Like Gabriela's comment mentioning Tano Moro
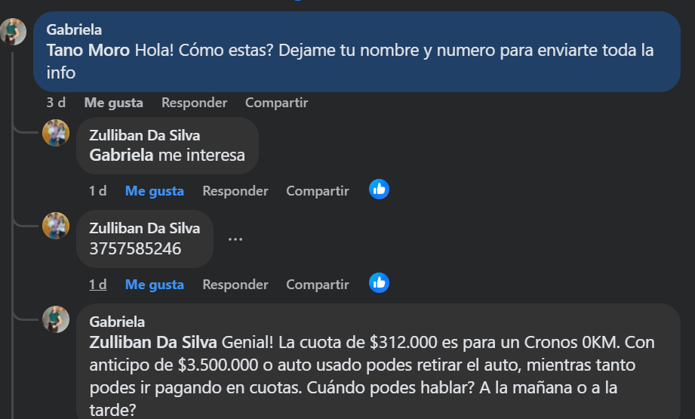Viewport: 695px width, 419px height. coord(113,103)
